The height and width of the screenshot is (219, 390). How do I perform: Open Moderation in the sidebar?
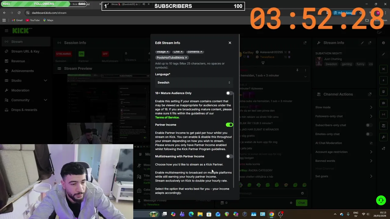pyautogui.click(x=26, y=90)
